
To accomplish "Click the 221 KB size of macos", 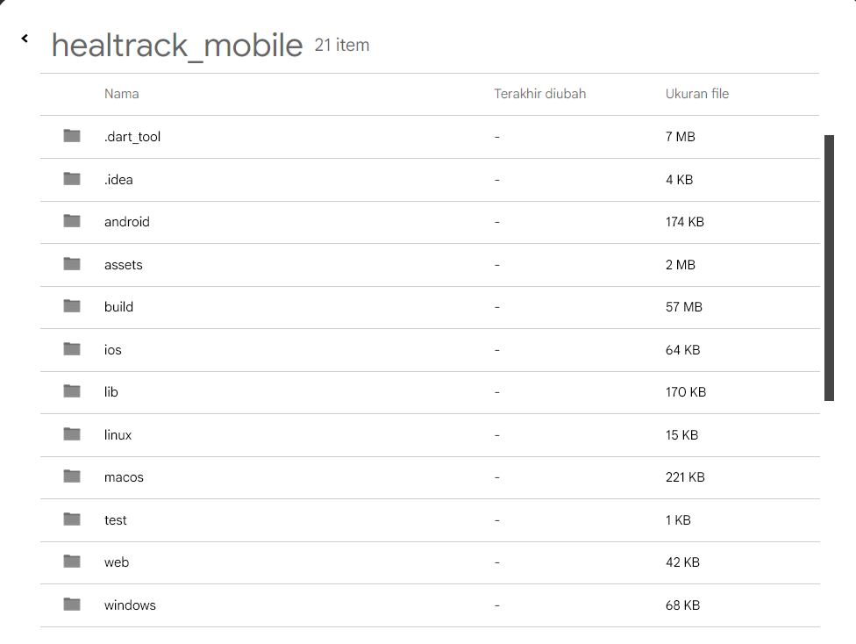I will [685, 477].
